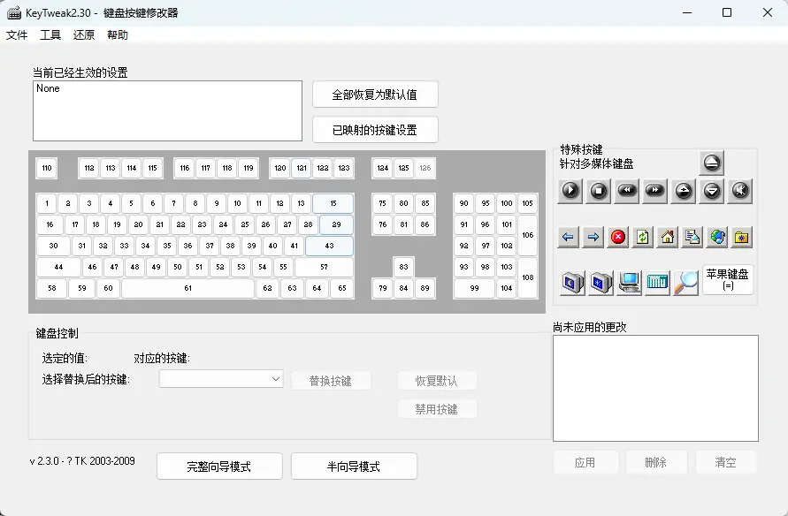Click the green Refresh page key icon
The height and width of the screenshot is (516, 788).
point(643,237)
